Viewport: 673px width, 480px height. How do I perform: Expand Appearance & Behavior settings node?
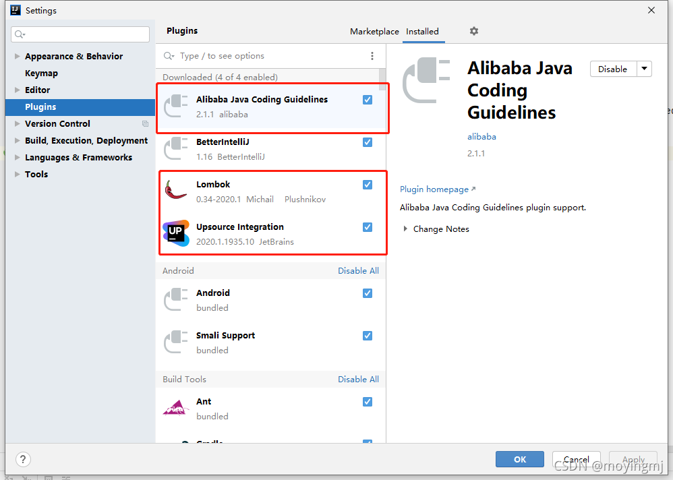(x=17, y=56)
